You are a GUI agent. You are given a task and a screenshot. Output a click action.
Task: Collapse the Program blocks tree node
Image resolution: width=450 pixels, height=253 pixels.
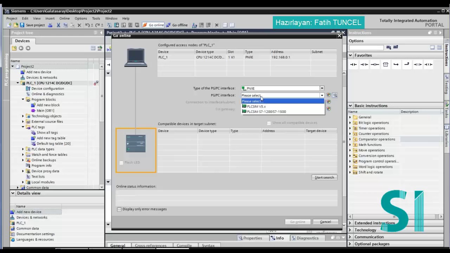click(x=23, y=99)
